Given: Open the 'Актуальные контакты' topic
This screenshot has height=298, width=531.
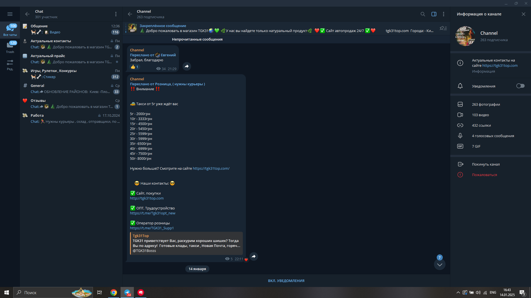Looking at the screenshot, I should [x=71, y=44].
